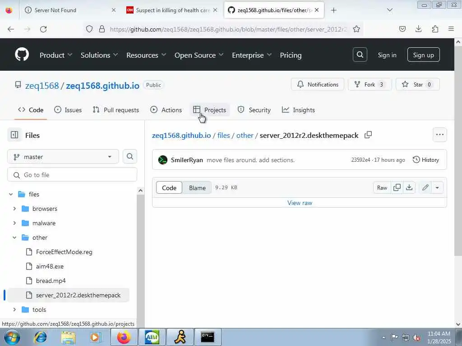Open the three-dot more file actions menu
This screenshot has height=346, width=462.
pos(439,135)
